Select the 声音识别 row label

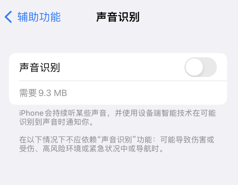point(40,67)
